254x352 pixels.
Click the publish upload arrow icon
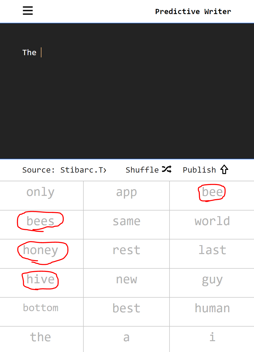pyautogui.click(x=224, y=170)
